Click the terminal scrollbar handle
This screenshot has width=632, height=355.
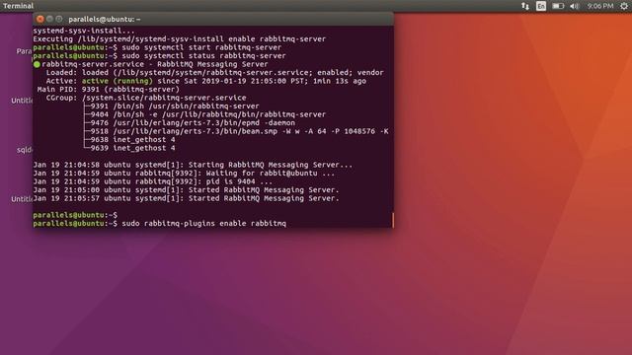(x=393, y=220)
